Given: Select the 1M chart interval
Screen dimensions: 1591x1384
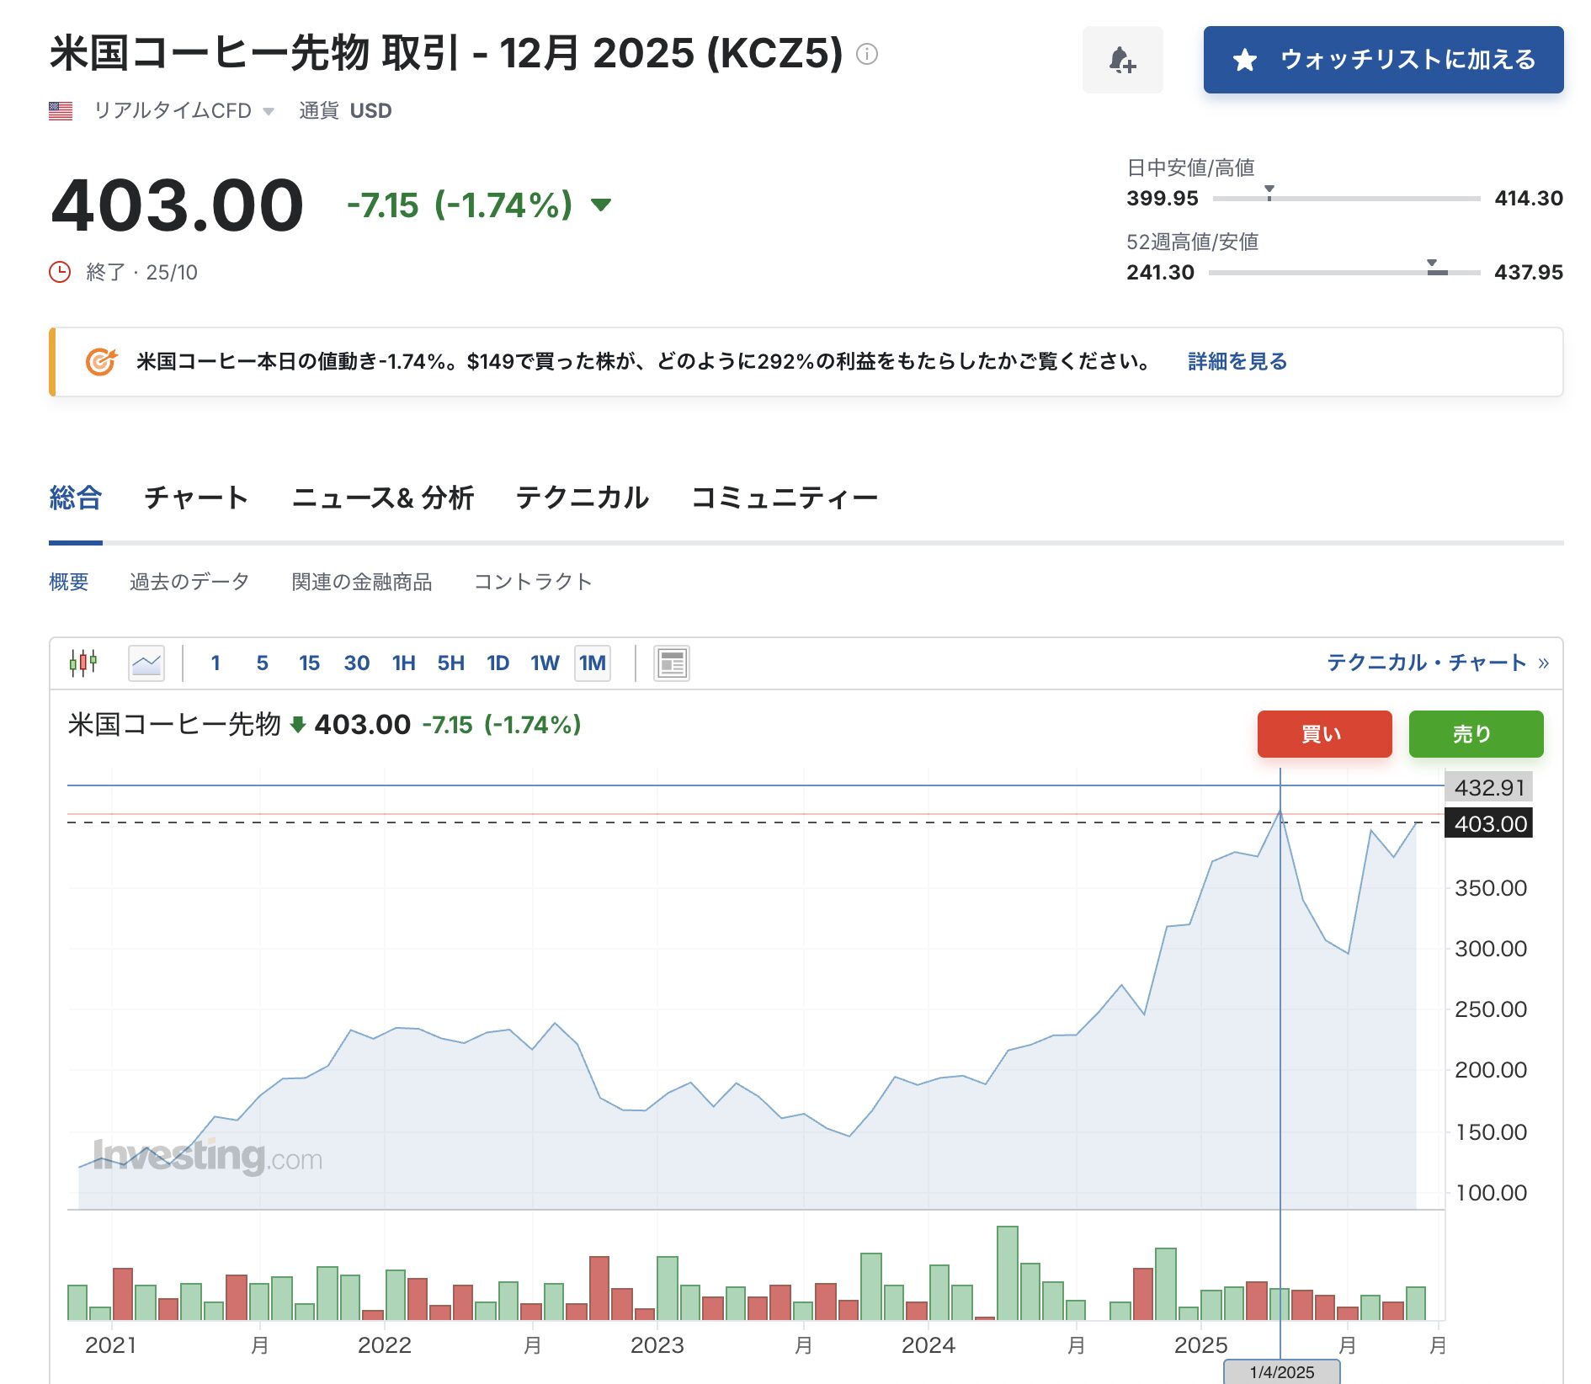Looking at the screenshot, I should point(592,663).
